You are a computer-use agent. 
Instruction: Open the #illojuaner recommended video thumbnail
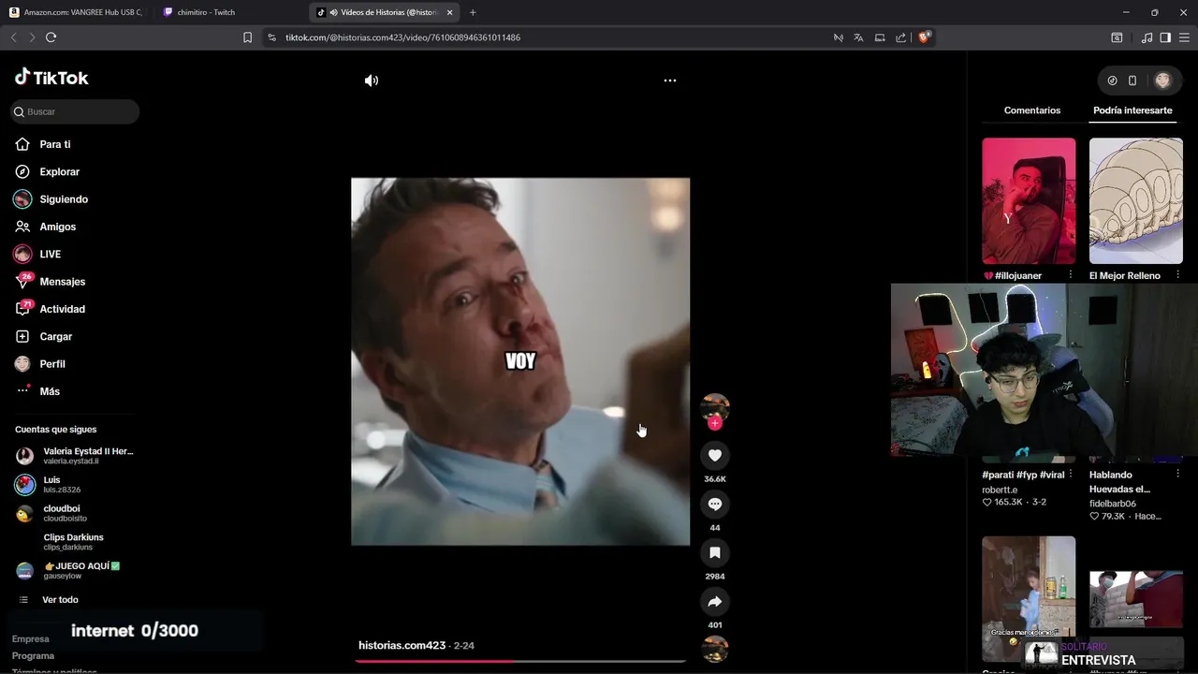[1029, 200]
